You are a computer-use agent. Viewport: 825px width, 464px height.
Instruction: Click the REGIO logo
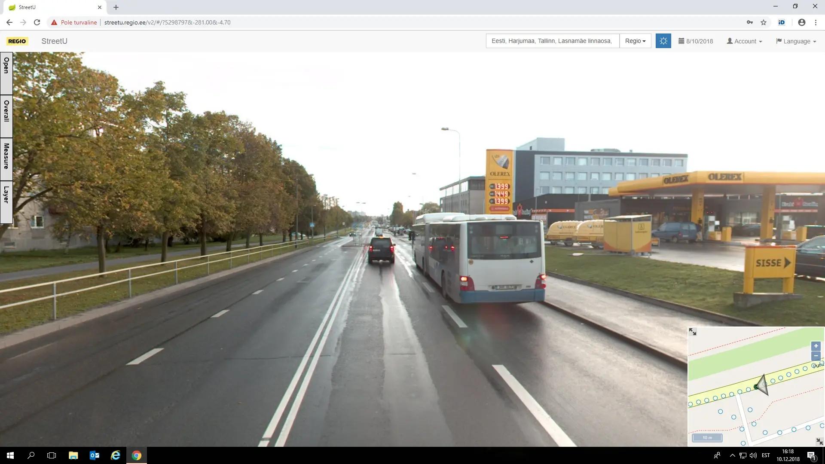pyautogui.click(x=17, y=41)
